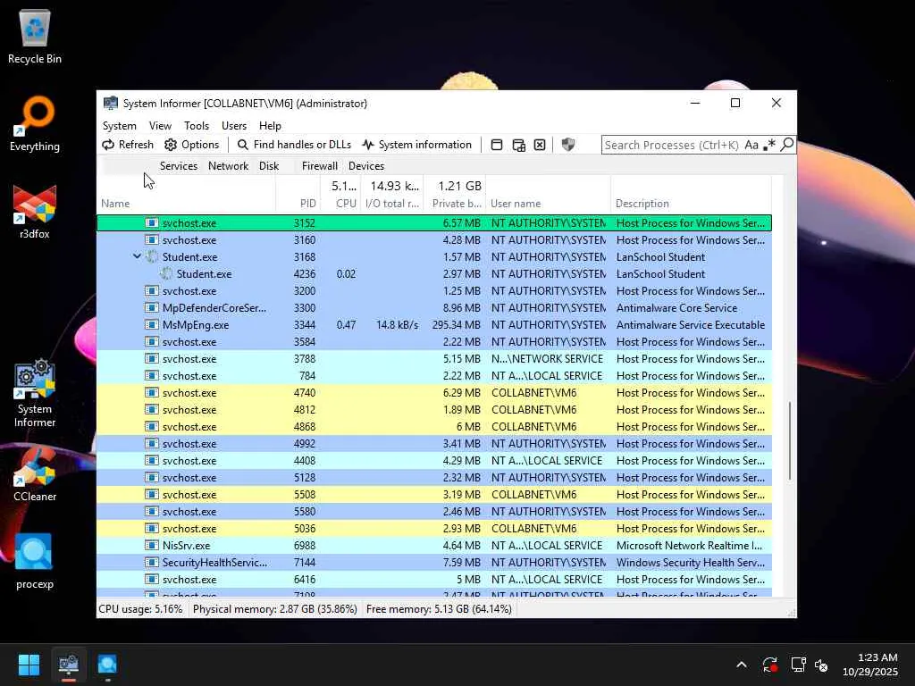Viewport: 915px width, 686px height.
Task: Click the process list vertical scrollbar thumb
Action: coord(791,440)
